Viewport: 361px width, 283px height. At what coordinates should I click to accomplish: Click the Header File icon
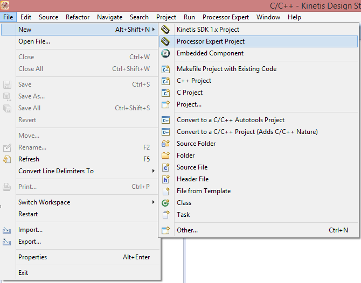pos(165,179)
